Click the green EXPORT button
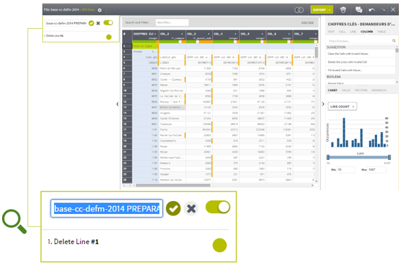This screenshot has width=401, height=266. click(x=320, y=10)
